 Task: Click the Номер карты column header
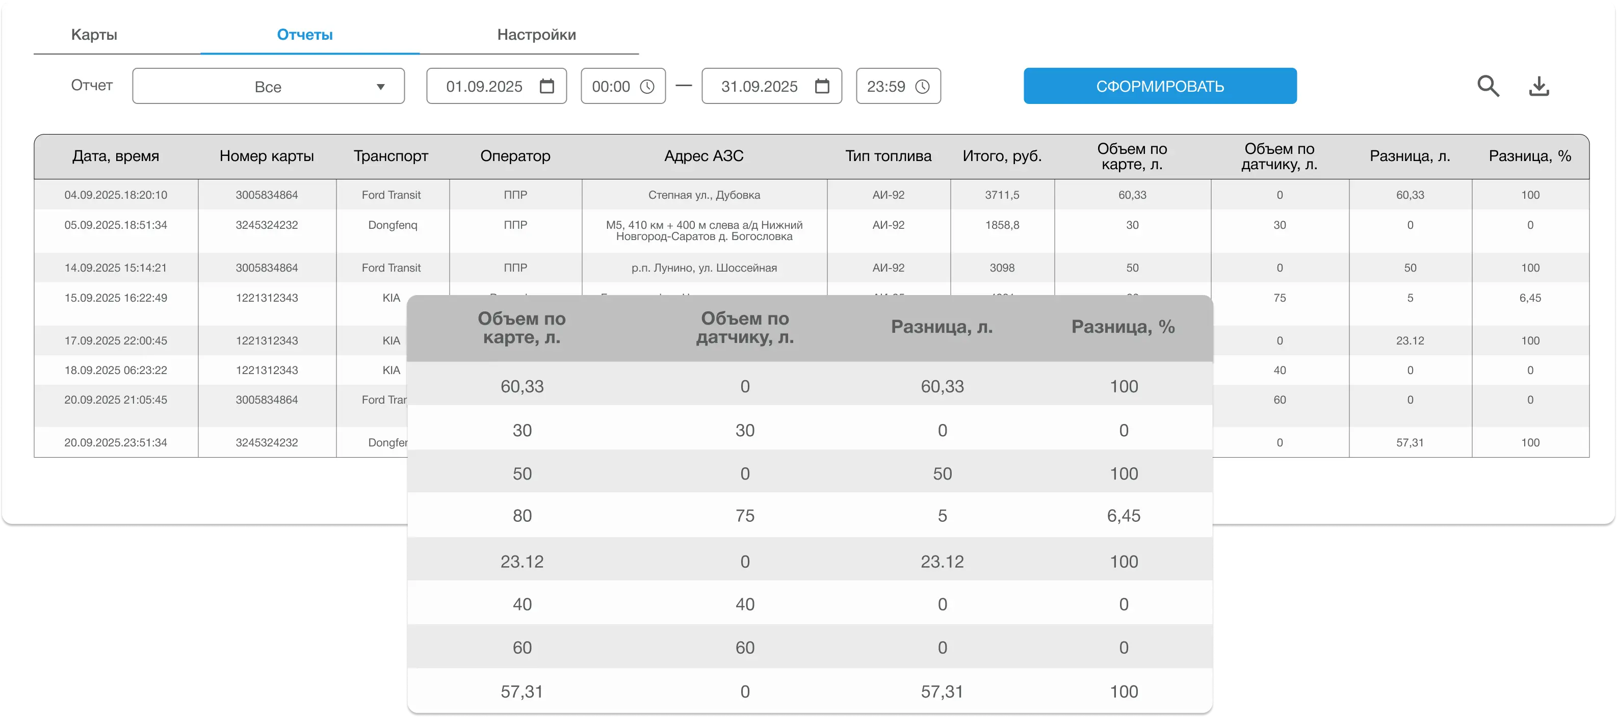coord(267,156)
